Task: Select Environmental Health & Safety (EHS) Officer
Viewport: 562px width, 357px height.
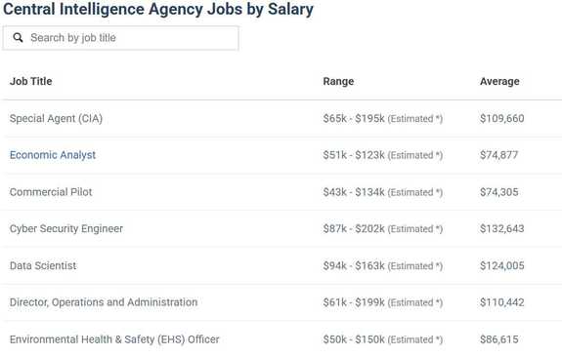Action: [x=114, y=339]
